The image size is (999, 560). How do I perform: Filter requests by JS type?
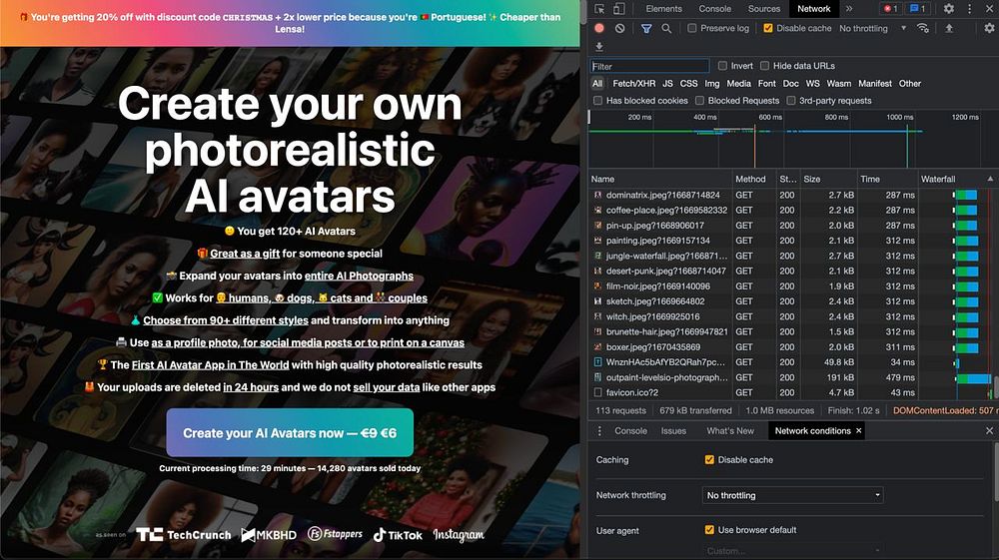pos(667,84)
